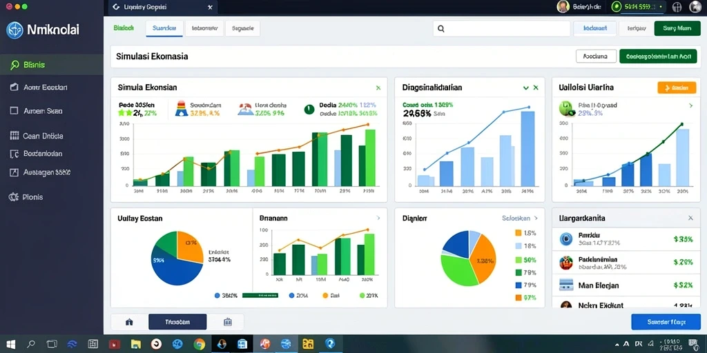The width and height of the screenshot is (707, 353).
Task: Click the blue button at bottom right
Action: click(x=666, y=322)
